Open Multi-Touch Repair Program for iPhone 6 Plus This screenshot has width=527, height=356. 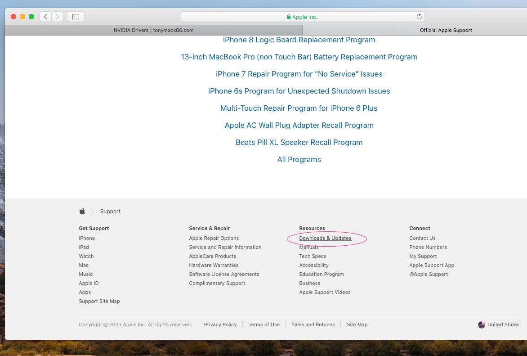[x=299, y=108]
